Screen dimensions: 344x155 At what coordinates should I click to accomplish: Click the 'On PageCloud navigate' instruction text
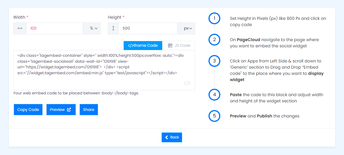click(274, 43)
